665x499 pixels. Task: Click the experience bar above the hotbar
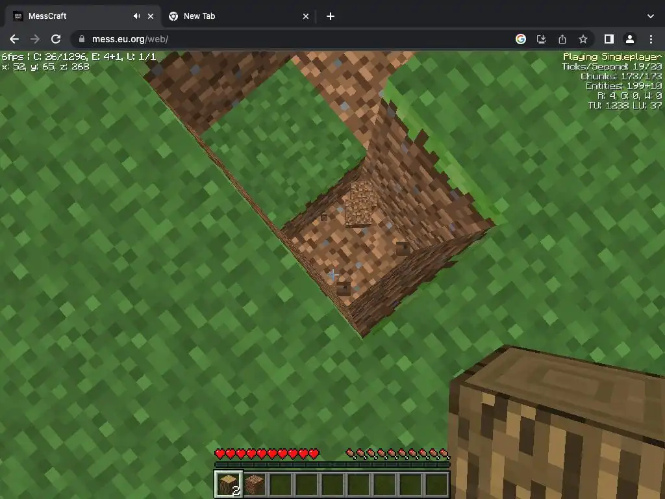click(x=332, y=465)
